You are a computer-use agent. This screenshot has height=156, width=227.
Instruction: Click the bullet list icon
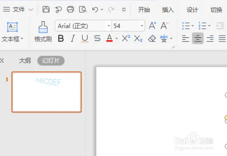186,26
